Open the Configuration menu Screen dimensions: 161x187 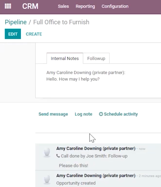(x=115, y=6)
